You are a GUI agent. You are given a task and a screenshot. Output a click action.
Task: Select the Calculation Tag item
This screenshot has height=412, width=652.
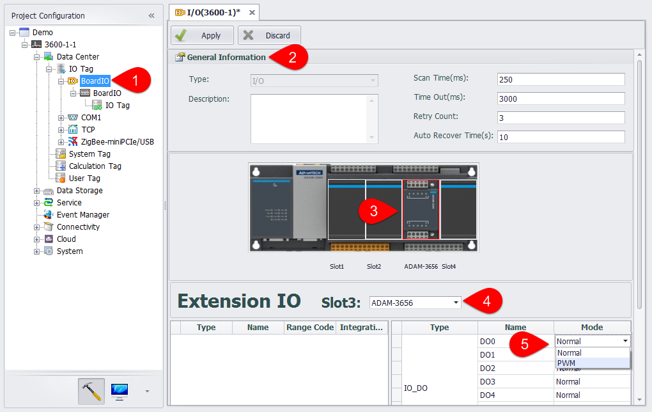coord(95,166)
